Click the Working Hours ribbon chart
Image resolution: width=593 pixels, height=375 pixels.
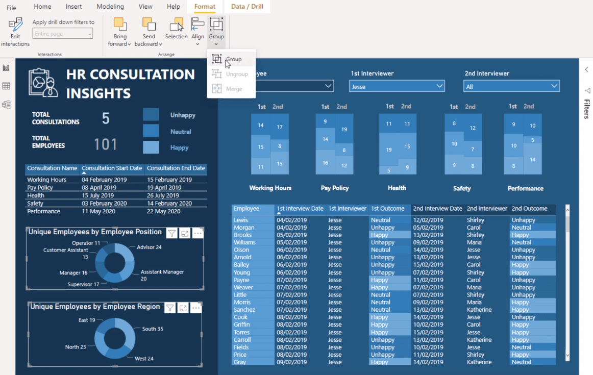click(270, 144)
